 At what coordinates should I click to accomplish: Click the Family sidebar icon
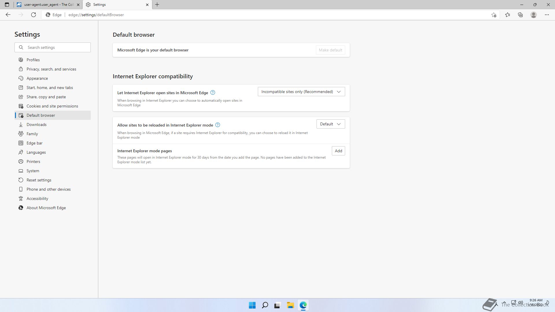21,134
